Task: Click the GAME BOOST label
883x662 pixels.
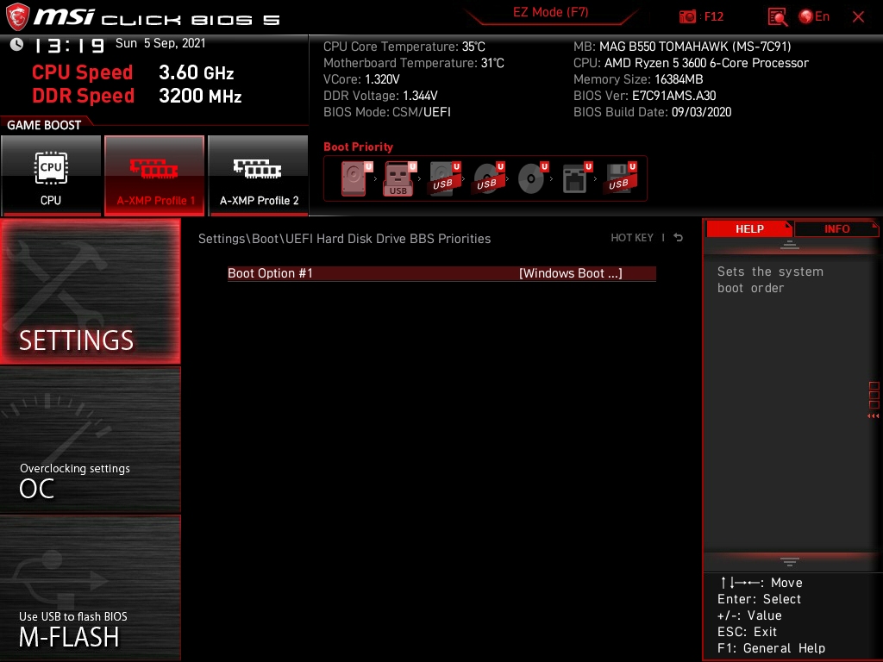Action: [44, 125]
